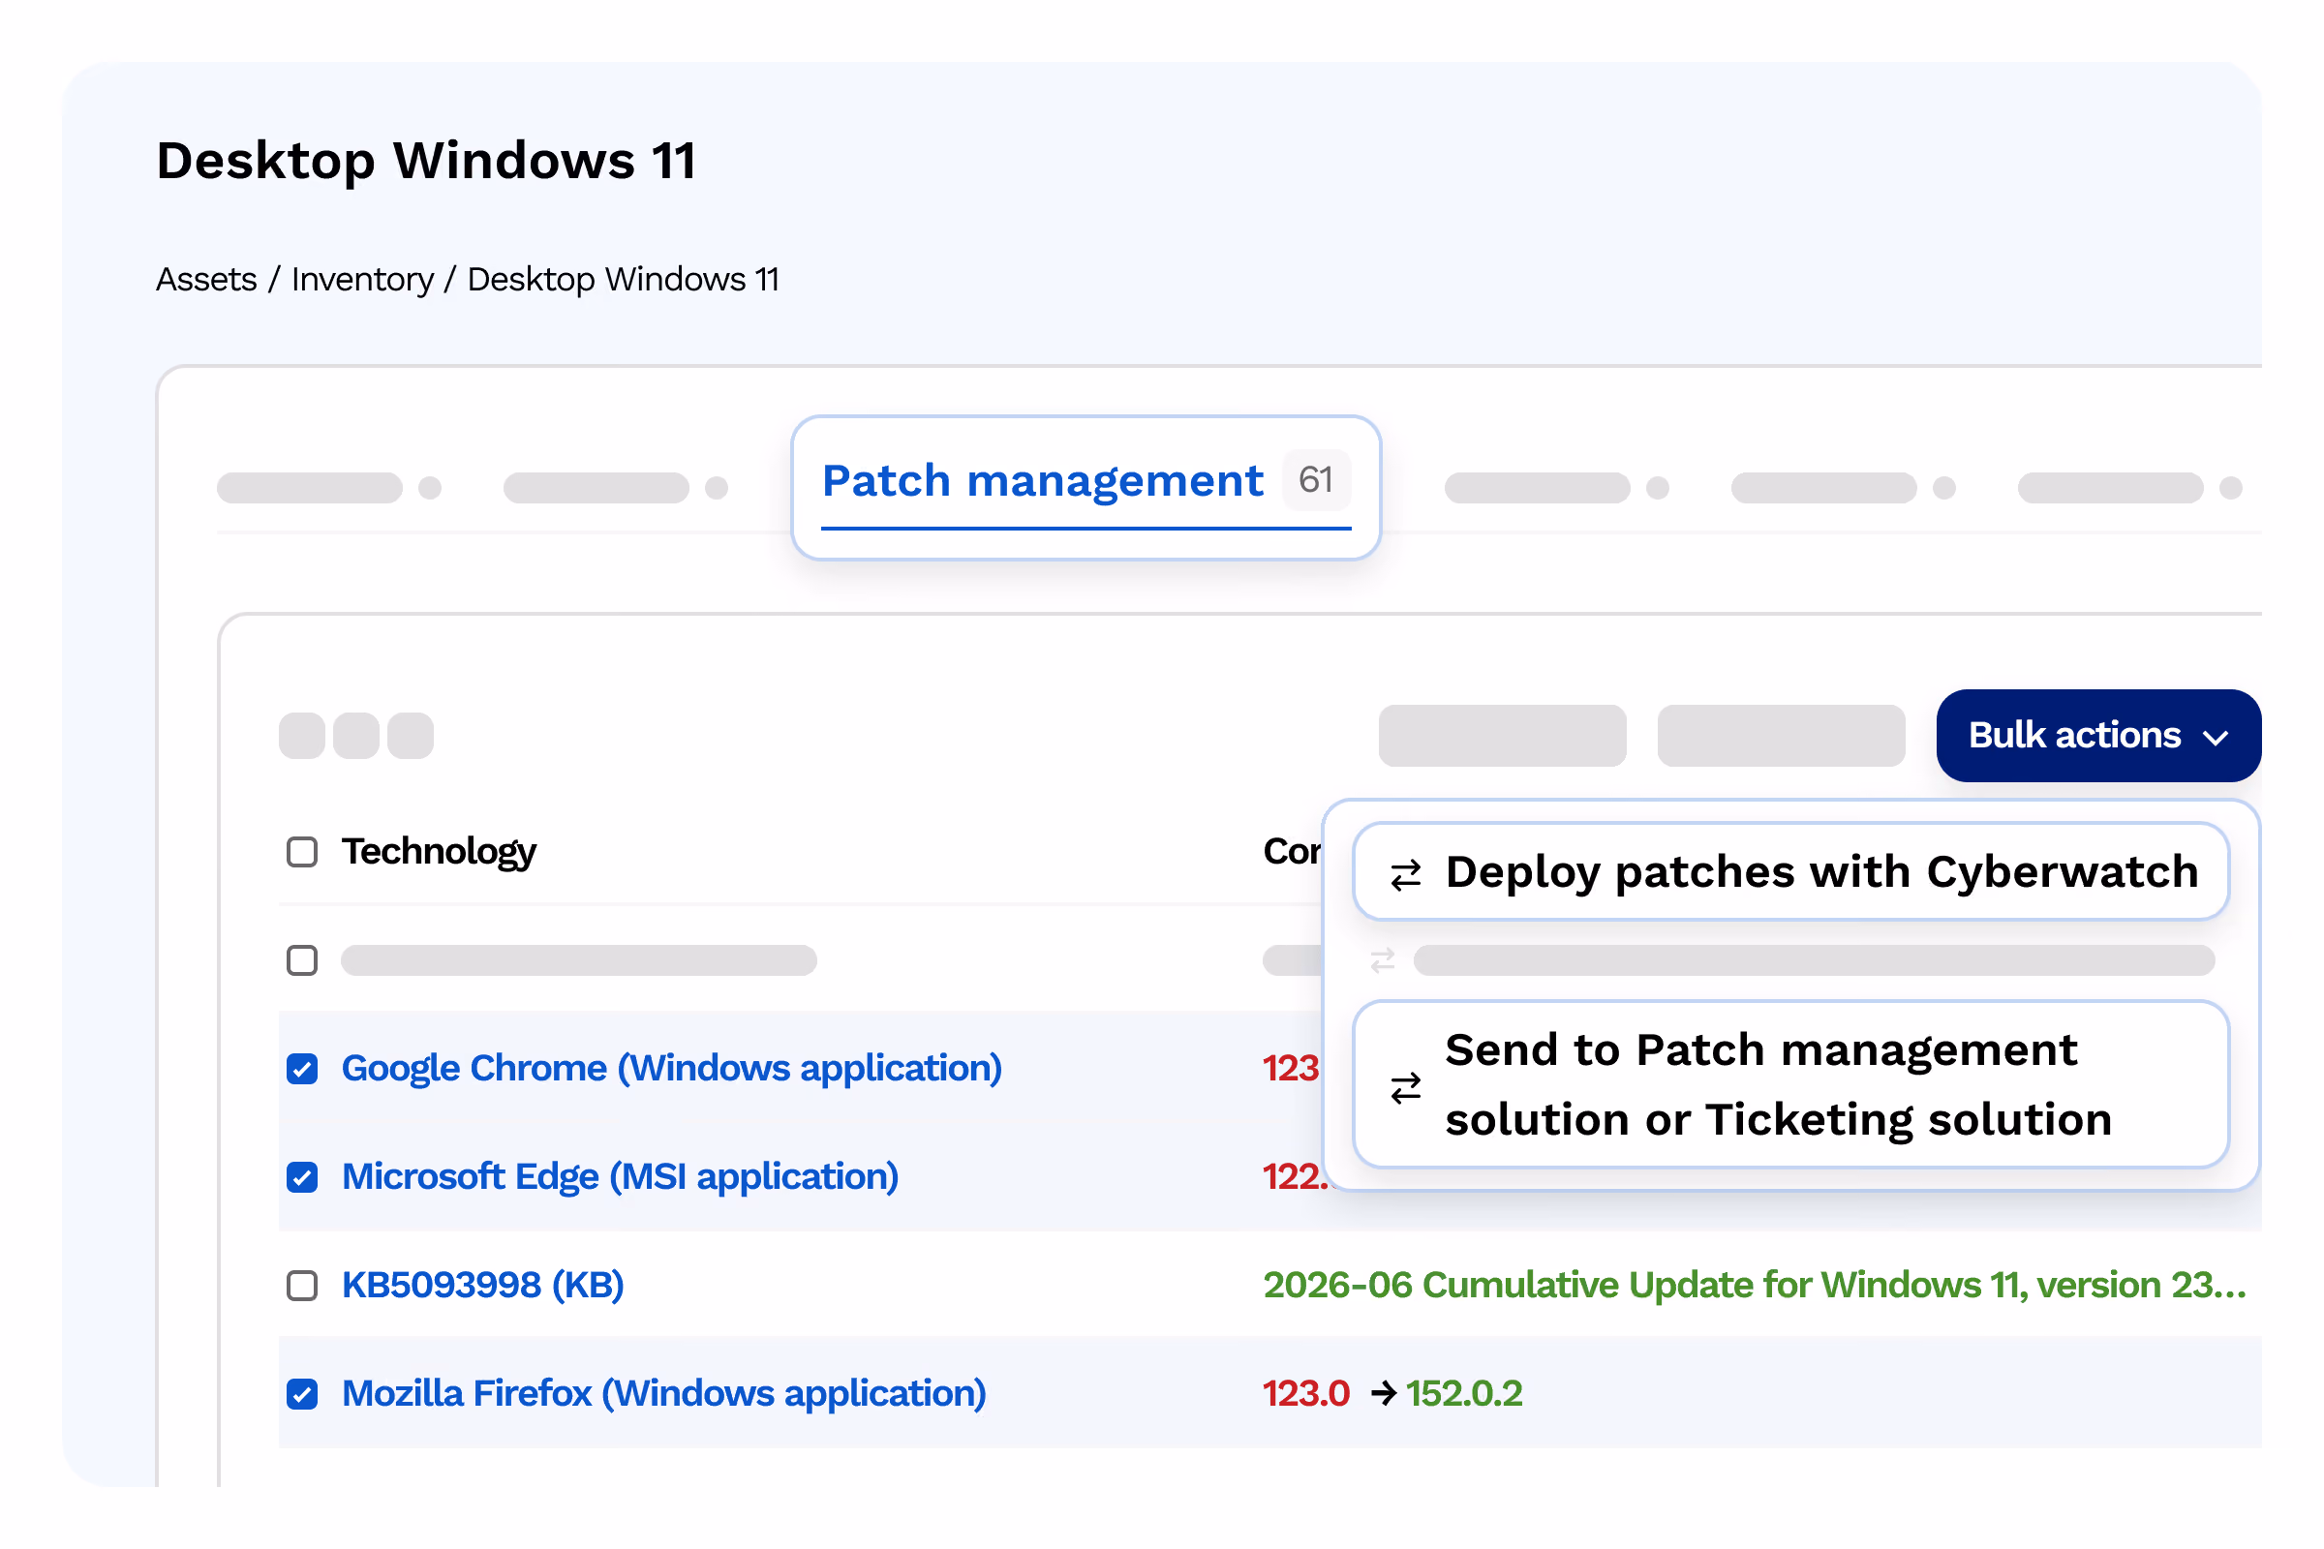
Task: Click Firefox current version 123.0
Action: (x=1305, y=1394)
